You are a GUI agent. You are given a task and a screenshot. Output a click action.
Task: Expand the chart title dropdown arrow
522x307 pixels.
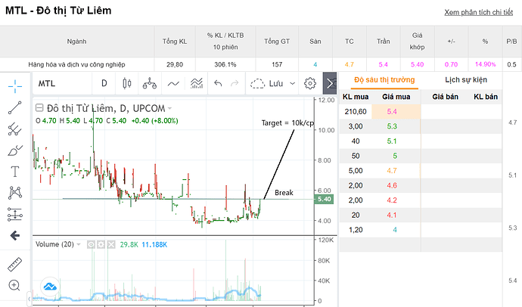click(169, 108)
